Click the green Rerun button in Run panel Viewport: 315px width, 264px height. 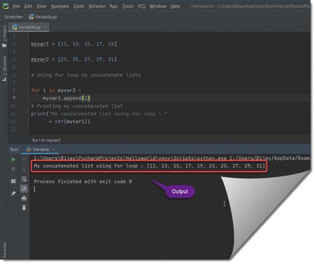[13, 160]
